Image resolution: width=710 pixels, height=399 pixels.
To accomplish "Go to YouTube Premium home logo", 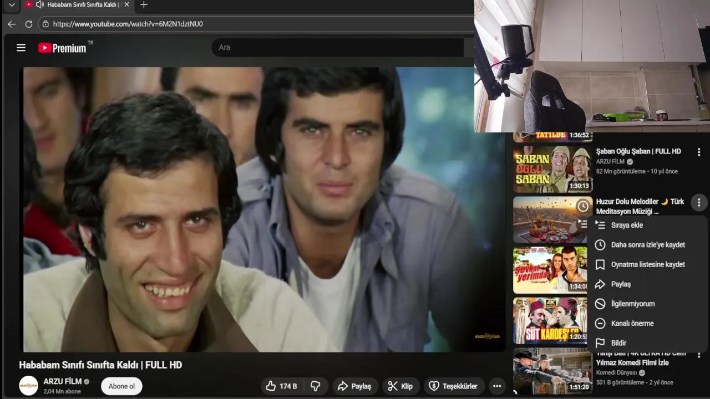I will click(62, 48).
